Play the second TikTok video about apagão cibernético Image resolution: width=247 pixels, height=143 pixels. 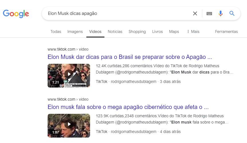click(69, 126)
